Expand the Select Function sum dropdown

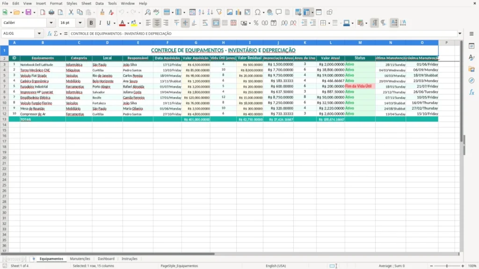(x=60, y=34)
